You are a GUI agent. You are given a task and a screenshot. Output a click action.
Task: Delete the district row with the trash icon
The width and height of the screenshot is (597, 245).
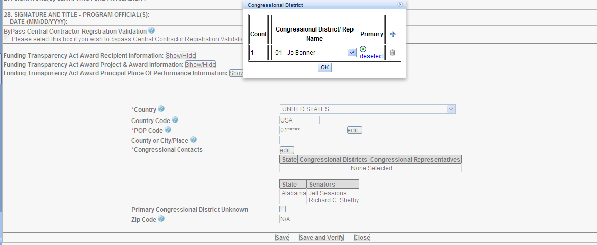392,53
